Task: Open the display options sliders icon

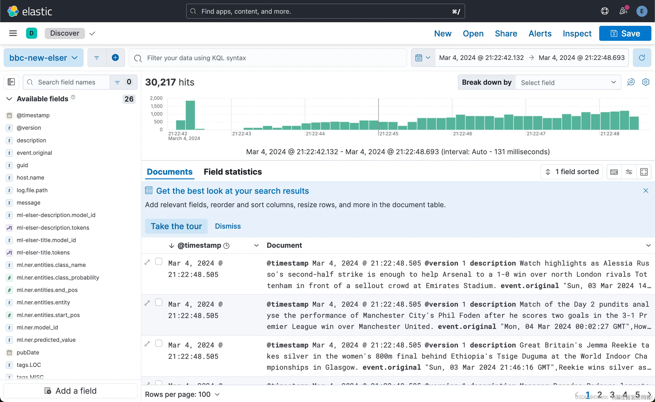Action: [629, 172]
